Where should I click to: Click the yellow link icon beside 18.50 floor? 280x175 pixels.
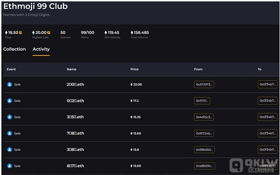click(20, 32)
